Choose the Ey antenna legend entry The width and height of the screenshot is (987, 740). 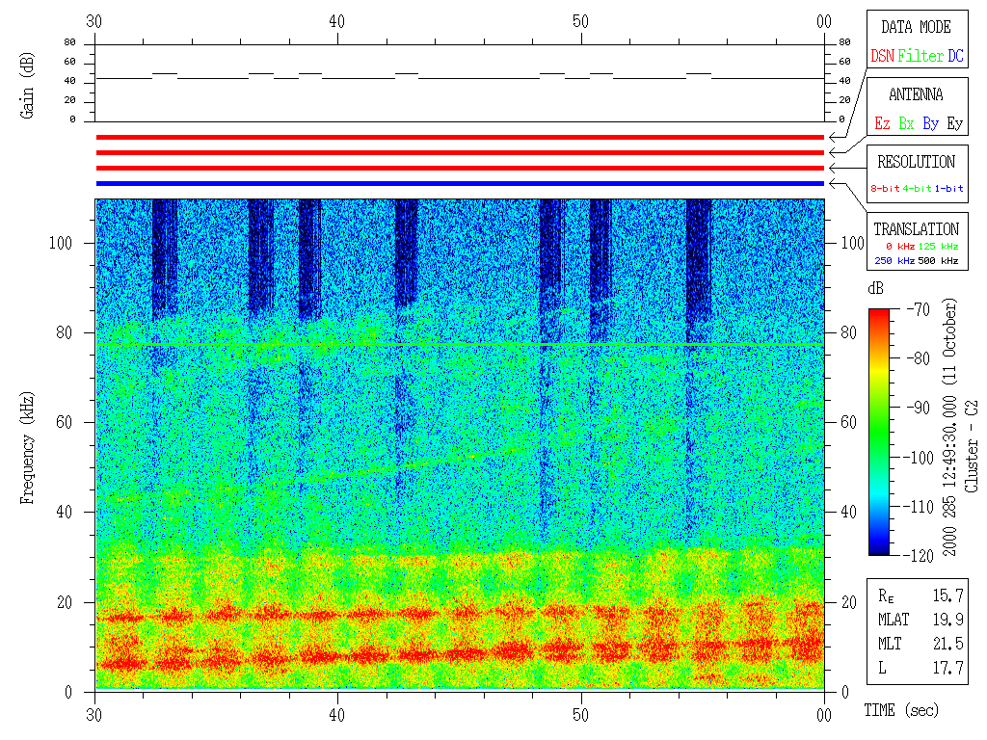click(x=954, y=124)
